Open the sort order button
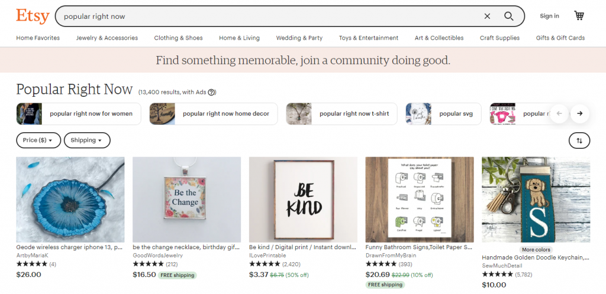Screen dimensions: 606x294 (x=579, y=141)
